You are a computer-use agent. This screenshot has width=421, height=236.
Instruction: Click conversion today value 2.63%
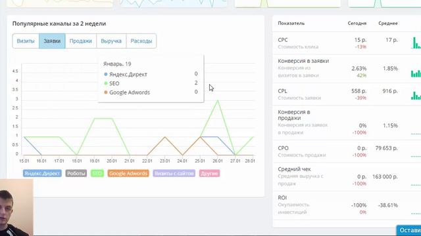pyautogui.click(x=359, y=68)
